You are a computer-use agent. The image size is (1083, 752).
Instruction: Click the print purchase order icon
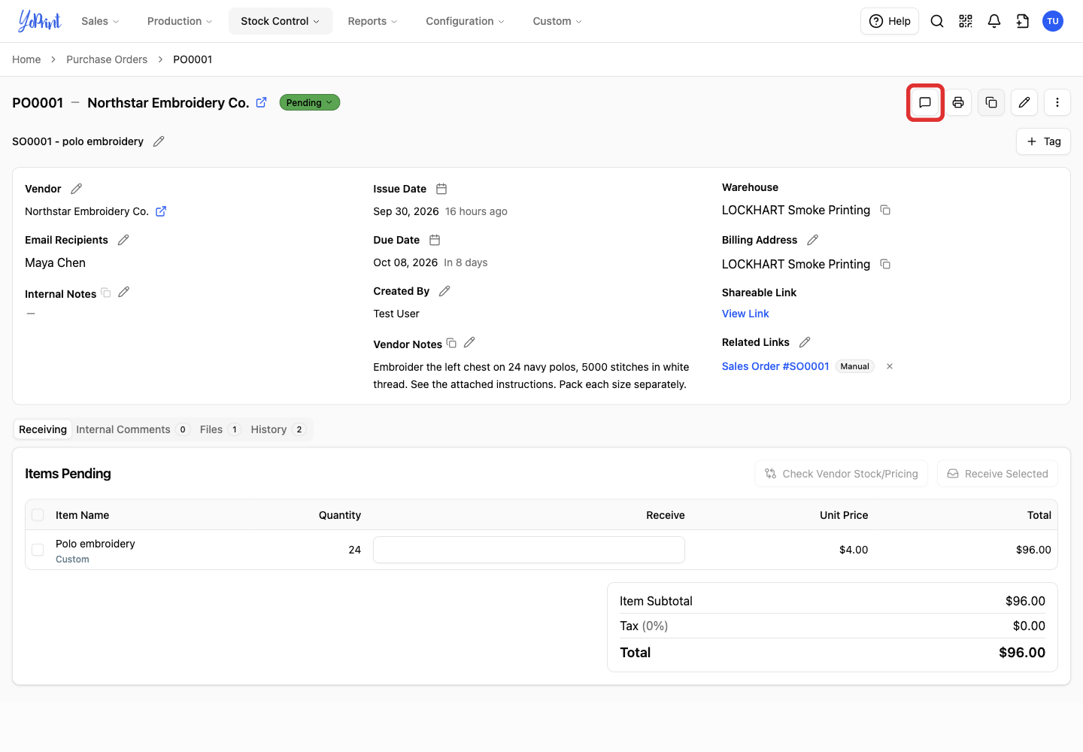[x=958, y=102]
